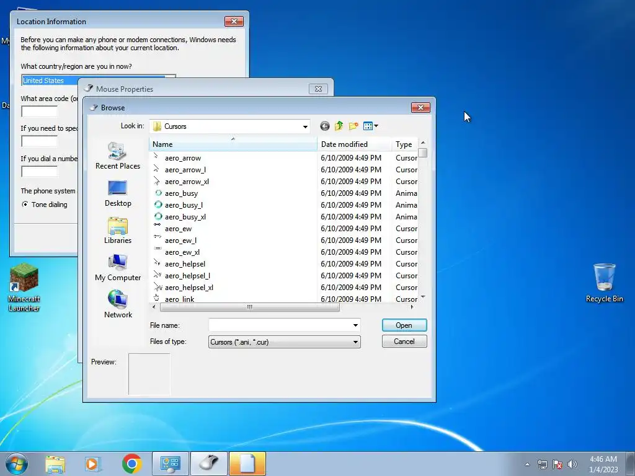Click the carrier code input field
Viewport: 635px width, 476px height.
click(39, 141)
